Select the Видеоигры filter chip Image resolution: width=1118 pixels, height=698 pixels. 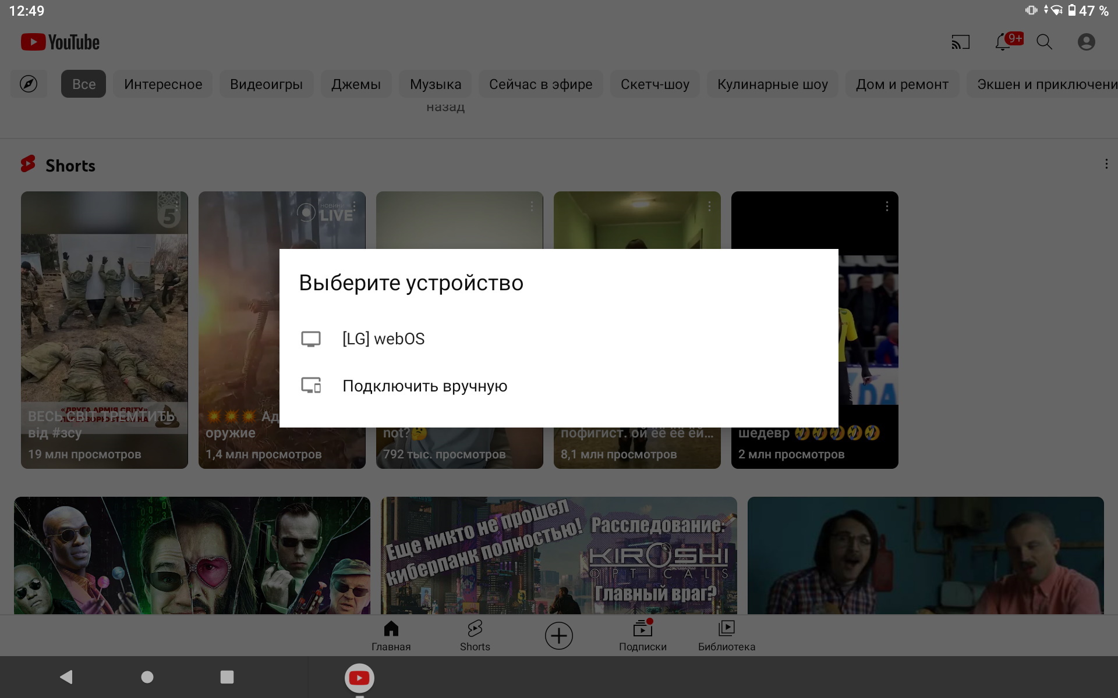266,84
